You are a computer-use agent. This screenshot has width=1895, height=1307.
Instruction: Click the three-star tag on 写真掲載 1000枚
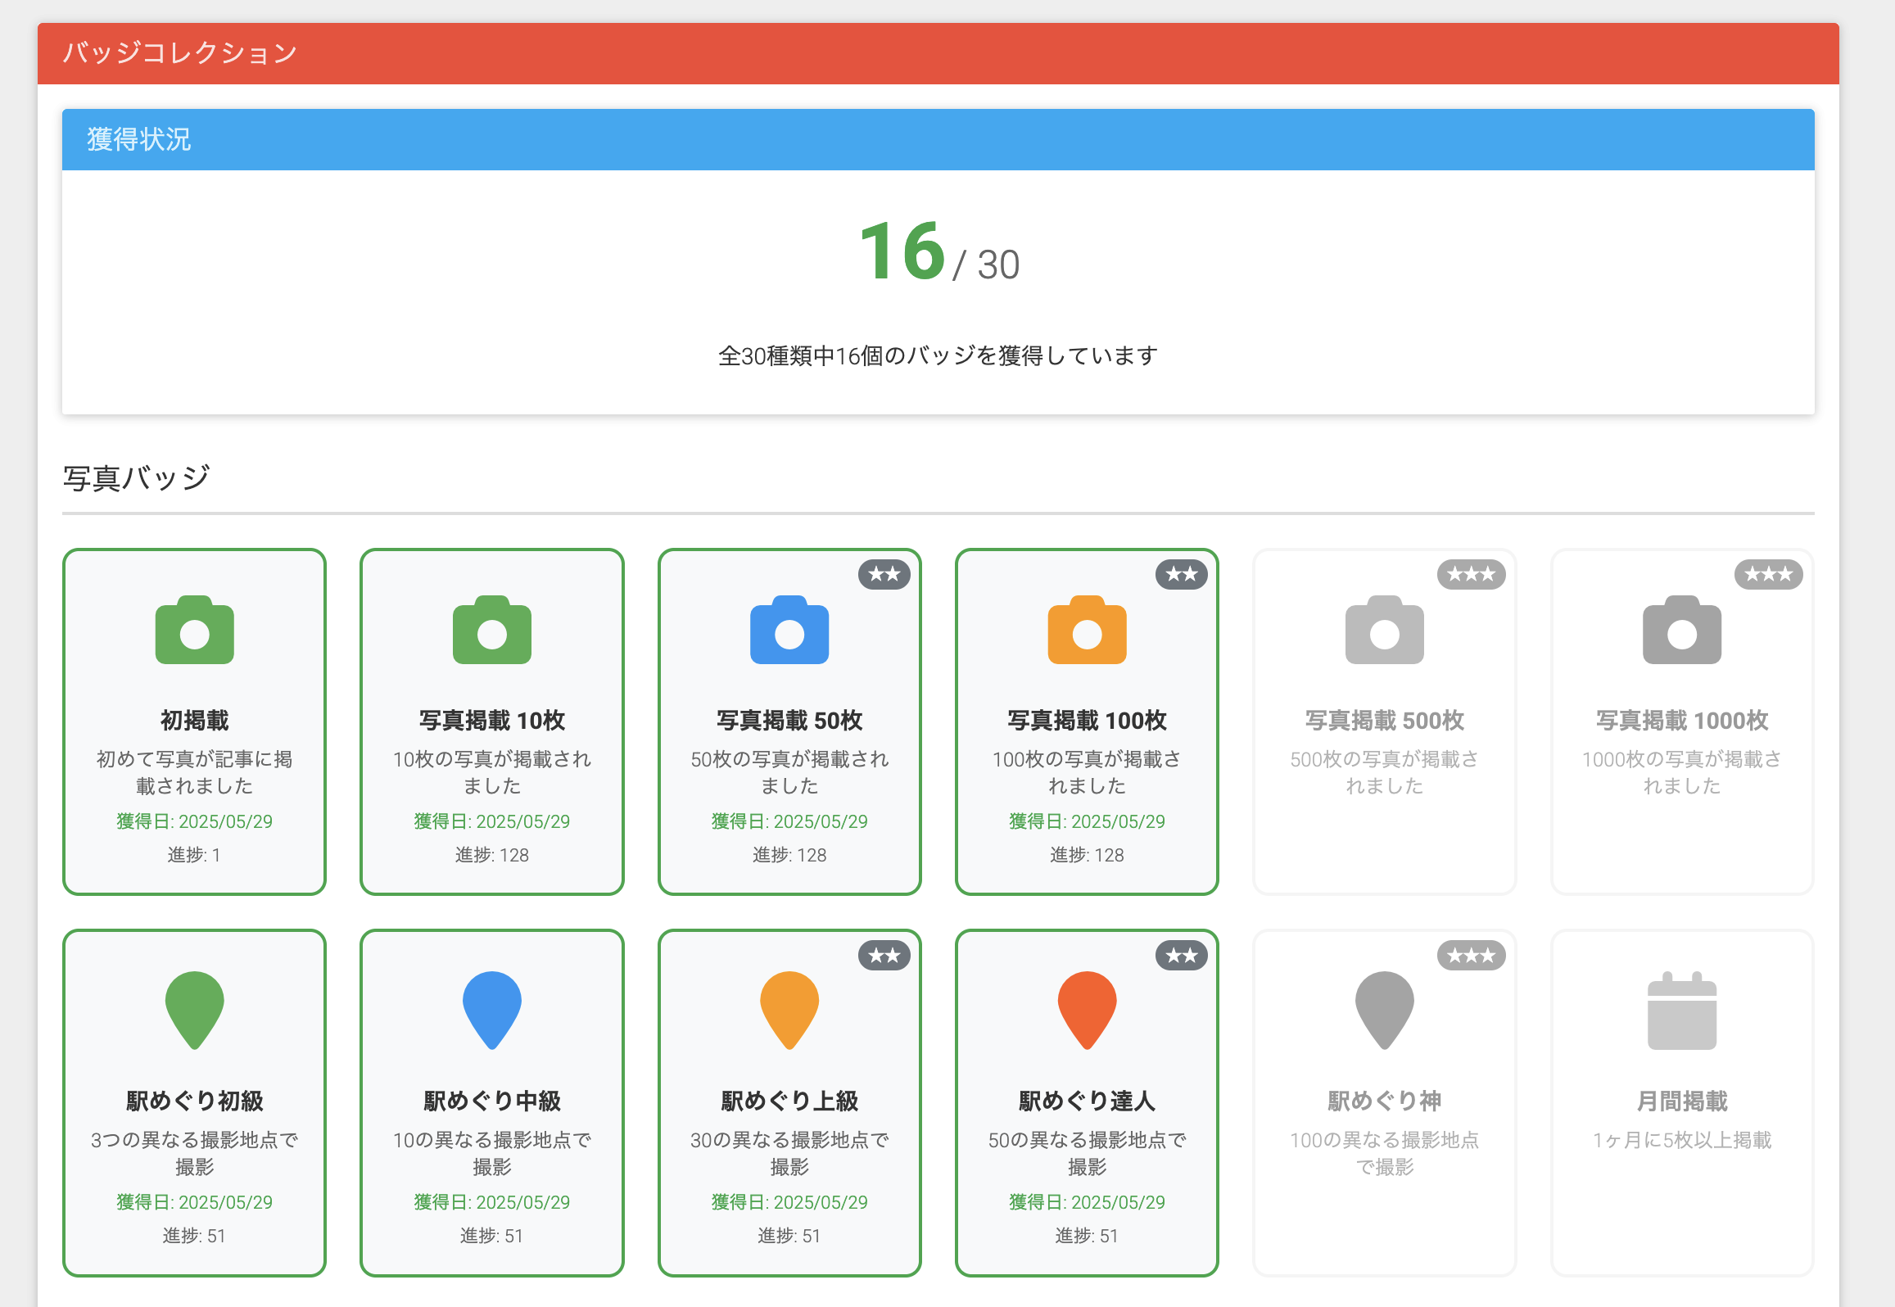coord(1769,574)
